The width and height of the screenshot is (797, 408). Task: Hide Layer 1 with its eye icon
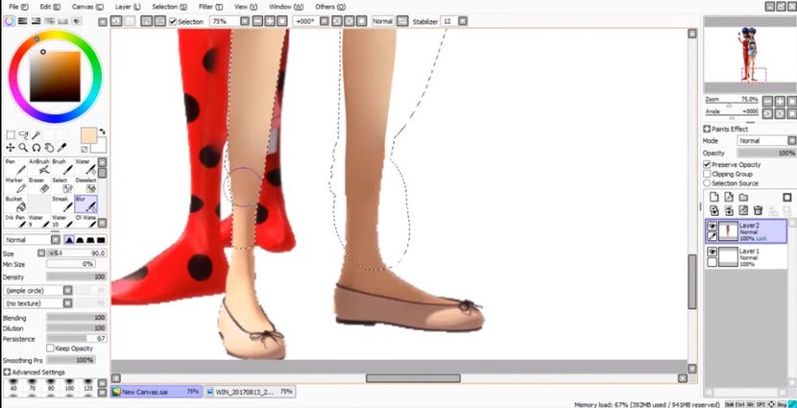click(712, 252)
